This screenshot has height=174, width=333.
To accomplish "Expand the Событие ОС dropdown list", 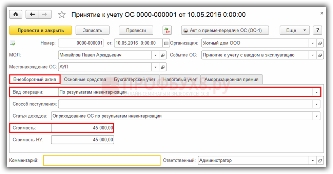I will coord(313,55).
